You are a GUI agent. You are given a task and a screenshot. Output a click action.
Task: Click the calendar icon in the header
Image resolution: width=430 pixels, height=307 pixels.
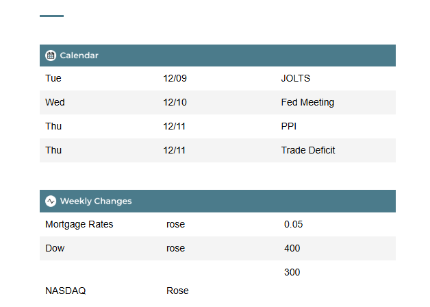click(x=51, y=56)
